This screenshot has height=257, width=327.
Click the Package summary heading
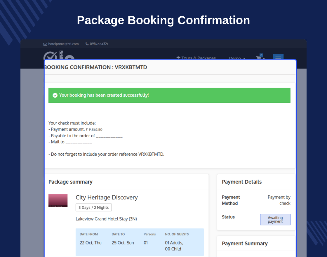[x=70, y=182]
